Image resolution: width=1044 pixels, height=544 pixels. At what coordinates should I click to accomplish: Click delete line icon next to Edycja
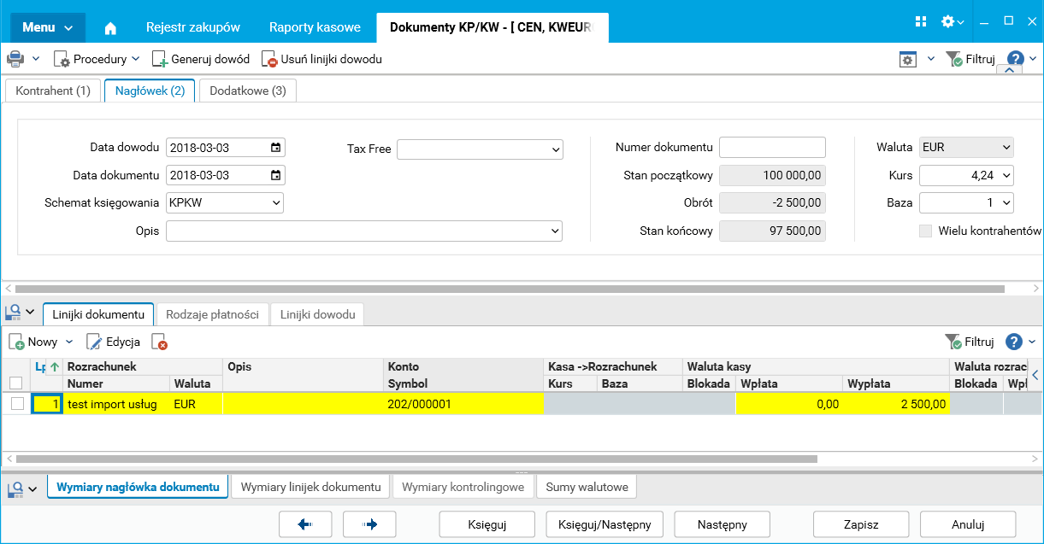coord(159,342)
